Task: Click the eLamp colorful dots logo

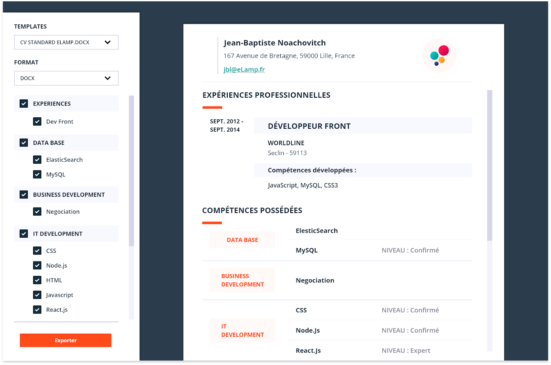Action: click(439, 55)
